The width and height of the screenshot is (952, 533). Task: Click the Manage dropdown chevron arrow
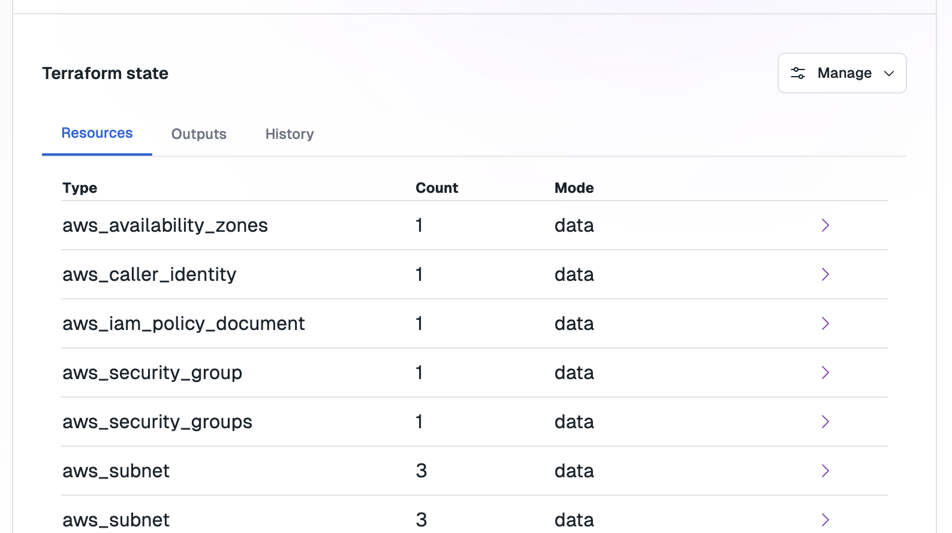point(889,74)
